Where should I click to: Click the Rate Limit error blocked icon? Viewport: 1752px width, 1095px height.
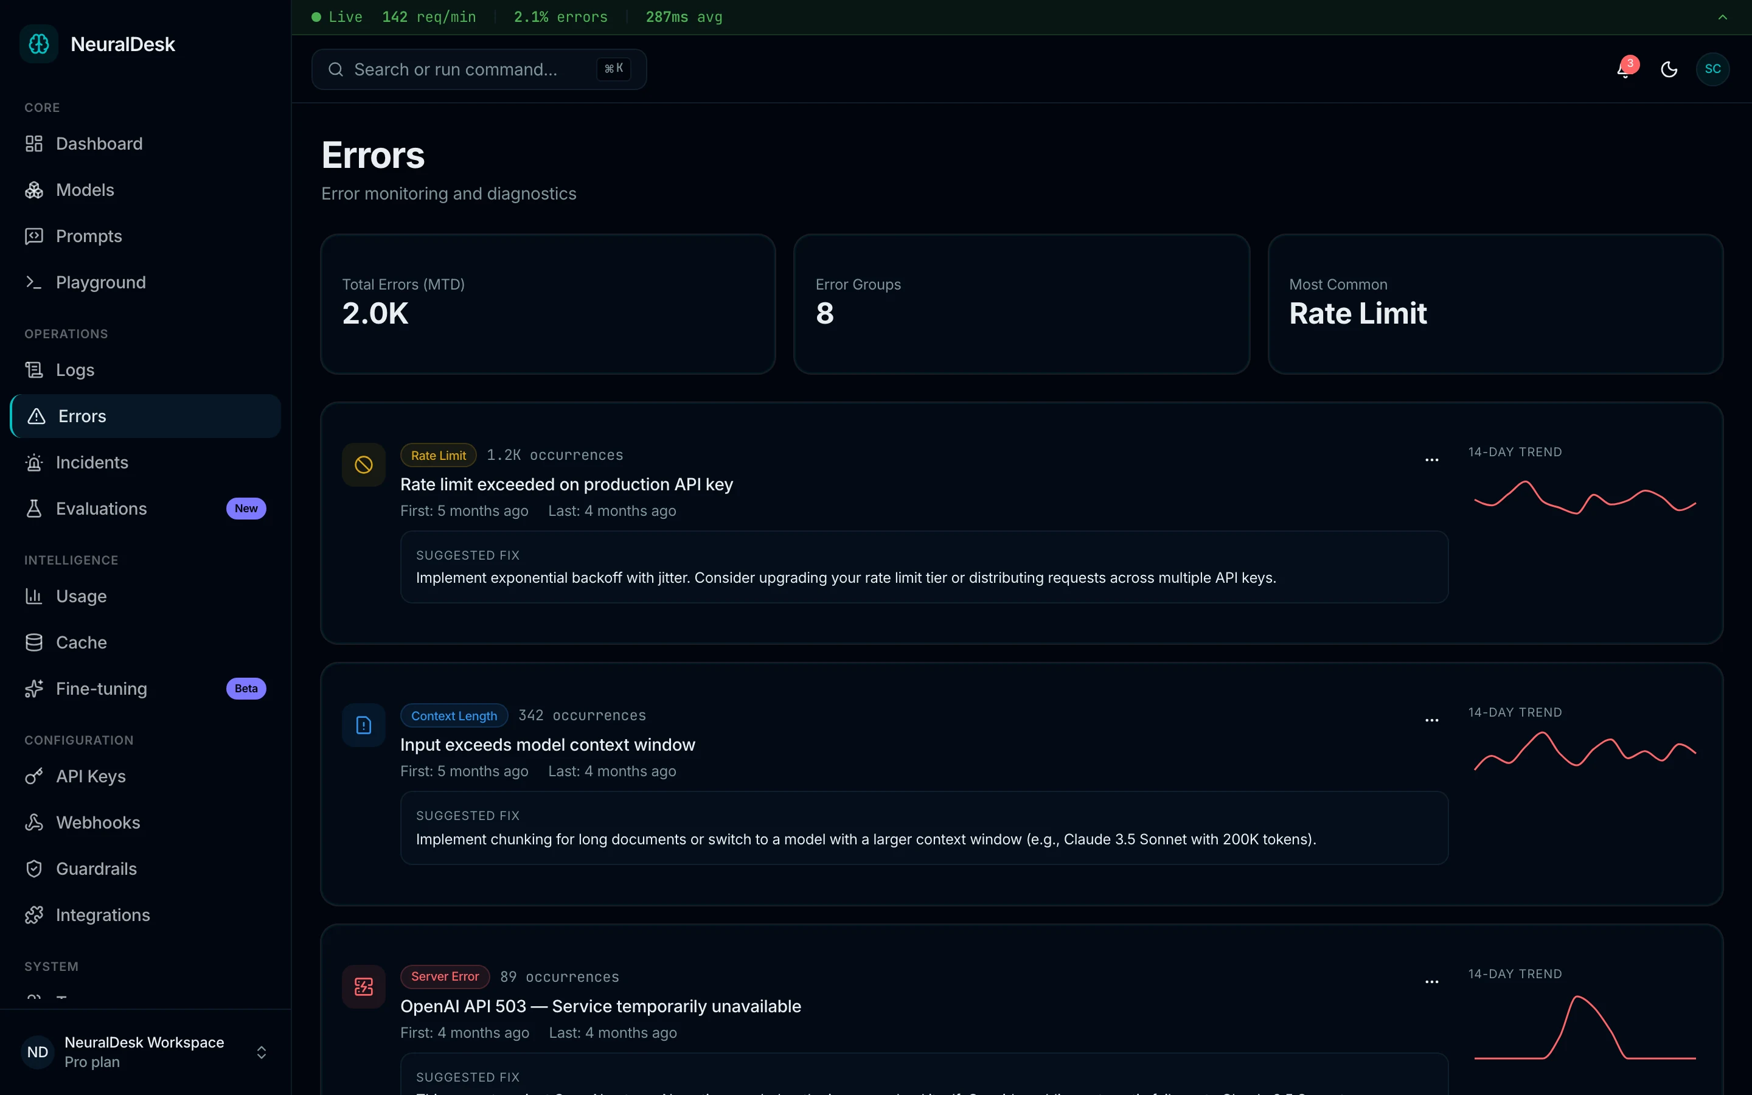click(x=363, y=465)
